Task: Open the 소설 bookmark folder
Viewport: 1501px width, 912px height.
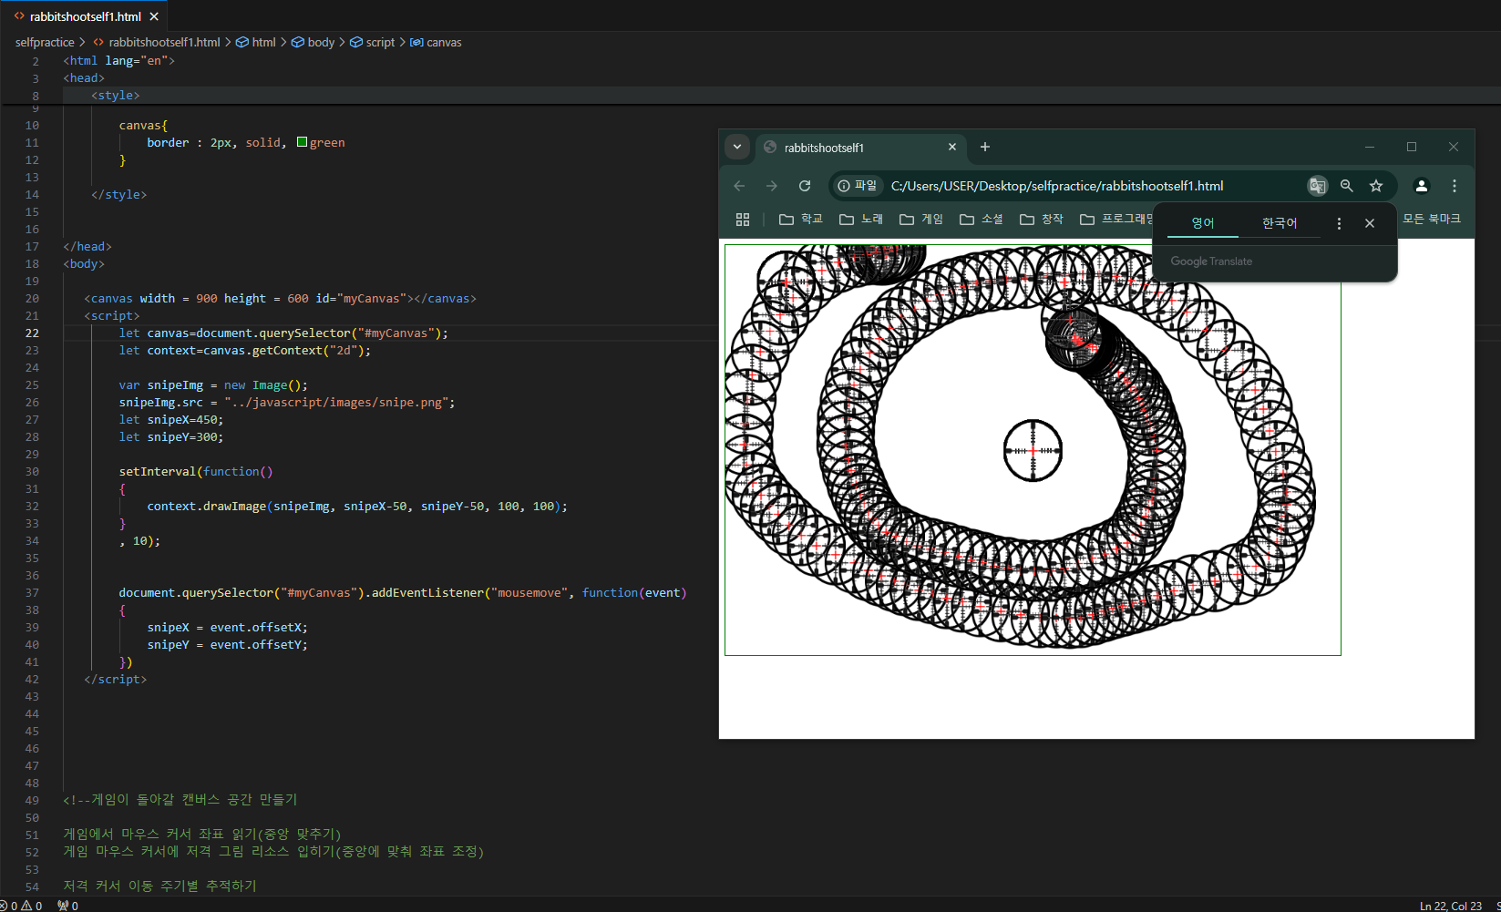Action: [x=982, y=220]
